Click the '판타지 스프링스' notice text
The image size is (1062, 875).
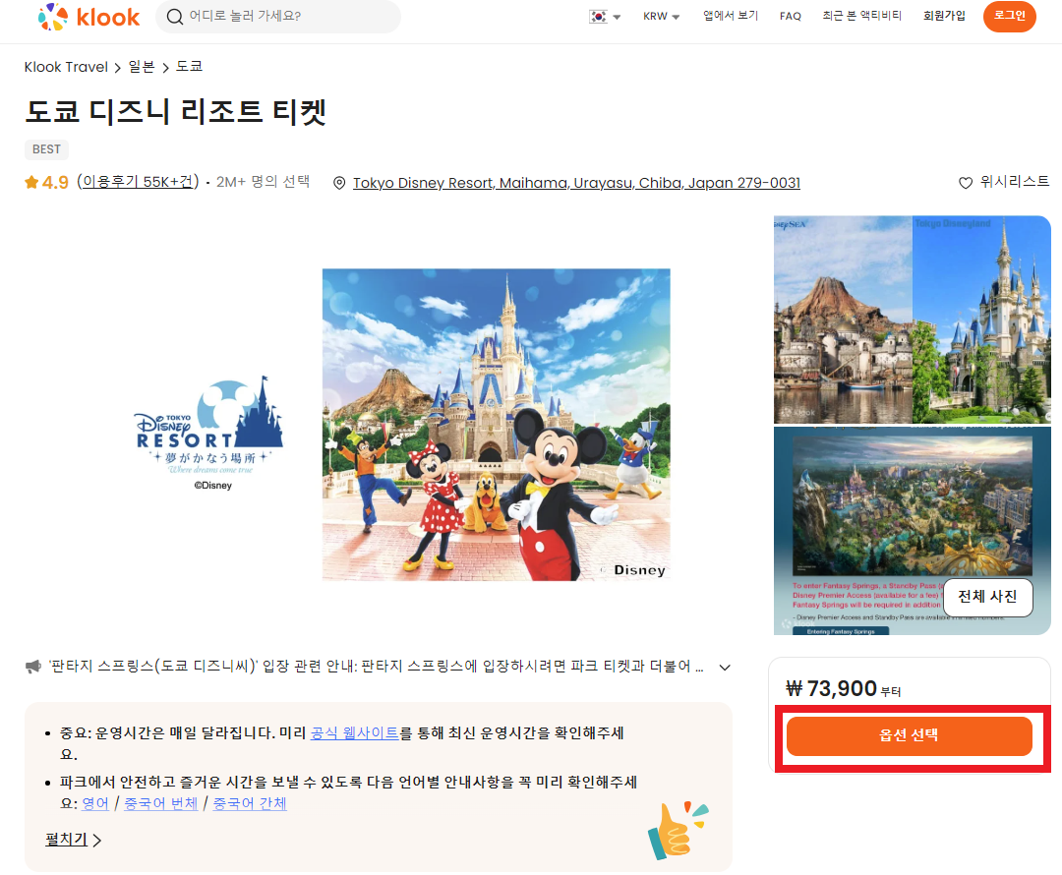click(376, 667)
